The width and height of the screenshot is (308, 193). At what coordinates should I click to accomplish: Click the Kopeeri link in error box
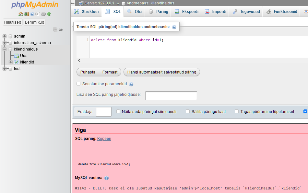104,138
